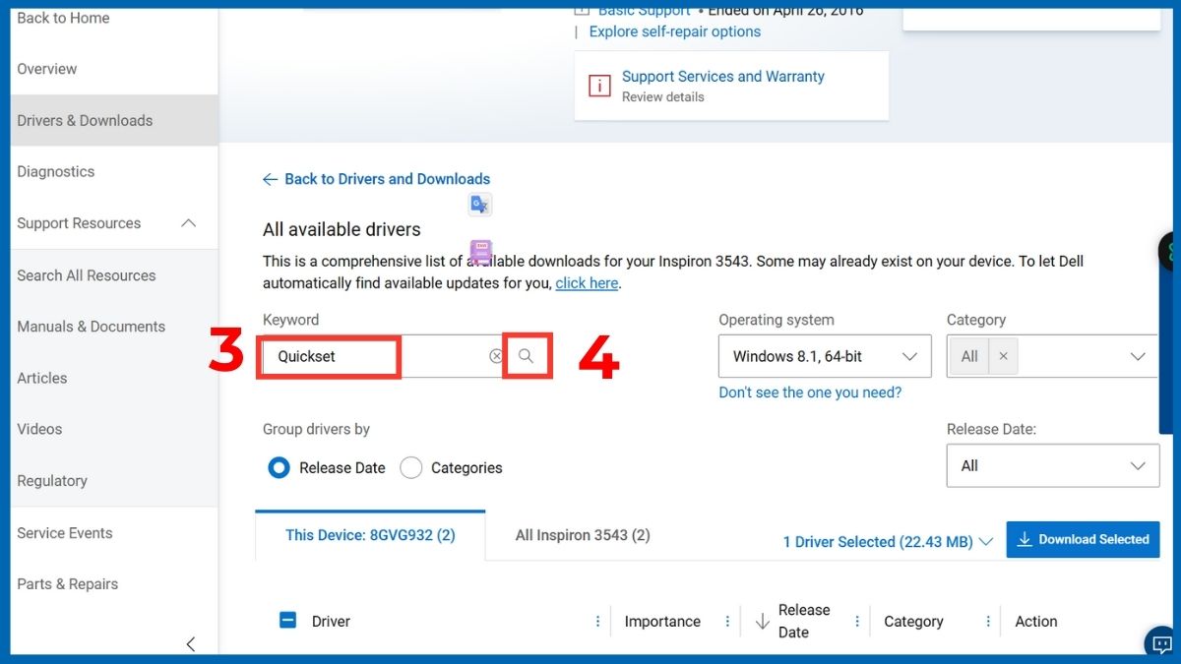Open Articles in the sidebar
The width and height of the screenshot is (1181, 664).
(x=42, y=378)
